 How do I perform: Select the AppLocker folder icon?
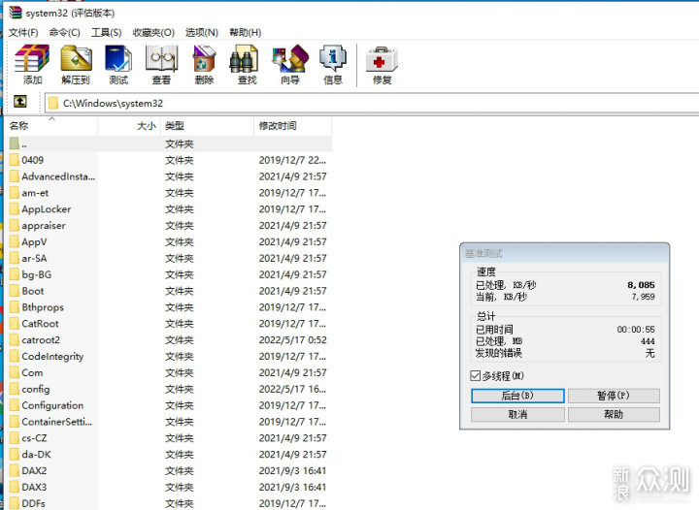coord(15,209)
